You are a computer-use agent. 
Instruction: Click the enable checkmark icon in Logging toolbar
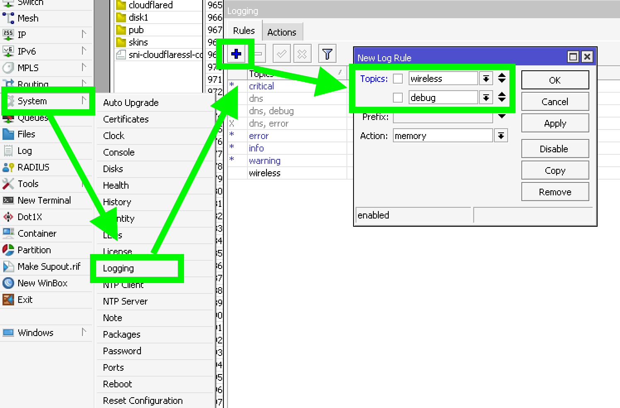[x=281, y=53]
